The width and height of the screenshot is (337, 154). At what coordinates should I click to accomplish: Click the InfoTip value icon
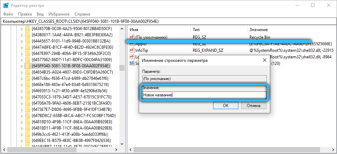click(131, 50)
